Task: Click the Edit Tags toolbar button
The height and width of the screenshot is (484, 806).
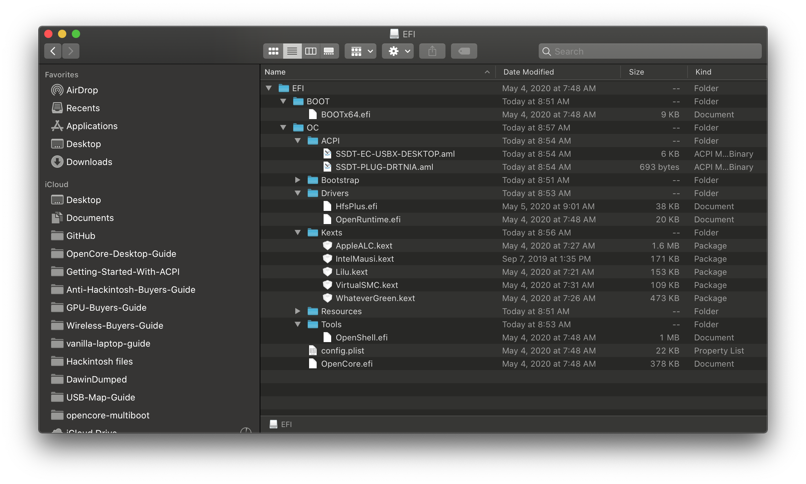Action: pos(464,51)
